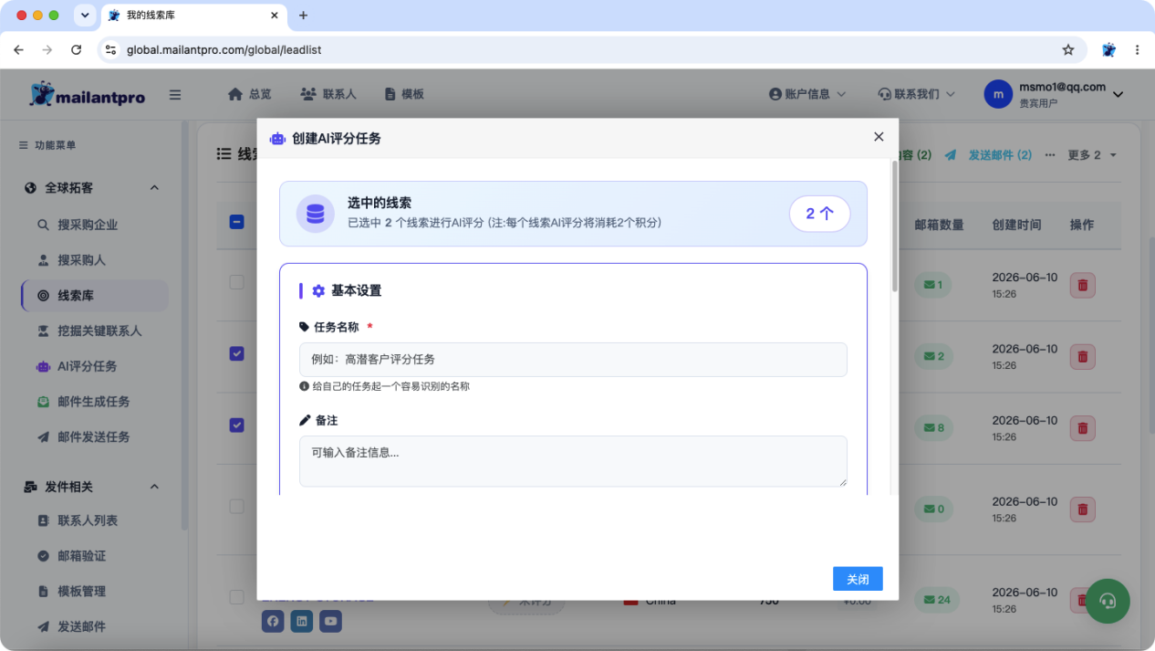Delete the lead with 1 email
Image resolution: width=1155 pixels, height=651 pixels.
click(1083, 285)
